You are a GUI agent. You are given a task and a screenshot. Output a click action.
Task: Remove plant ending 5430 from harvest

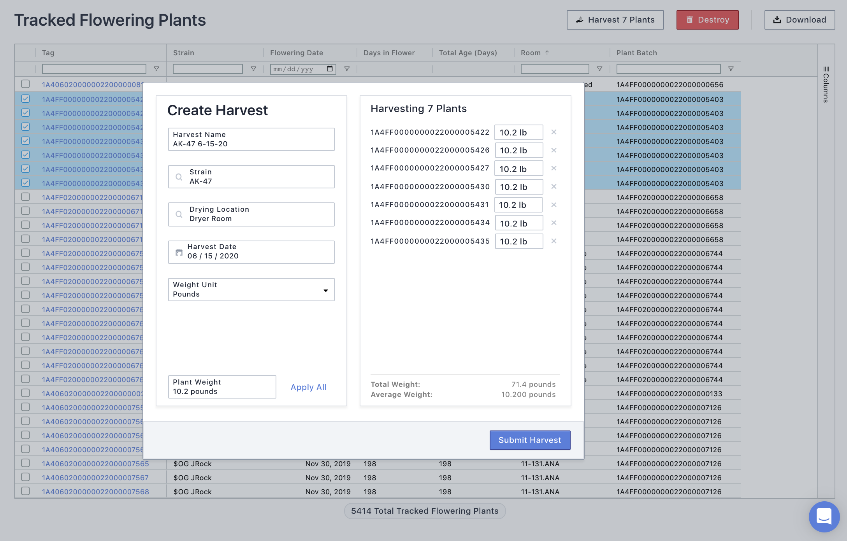pyautogui.click(x=554, y=187)
